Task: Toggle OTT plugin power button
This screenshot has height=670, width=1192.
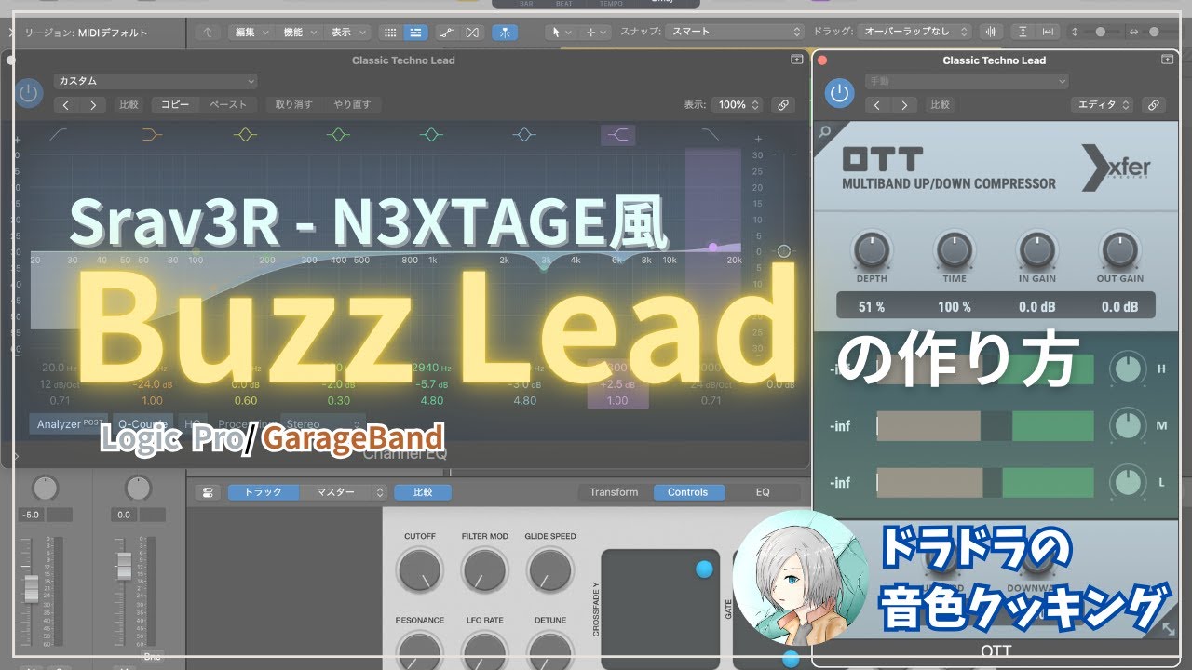Action: [840, 93]
